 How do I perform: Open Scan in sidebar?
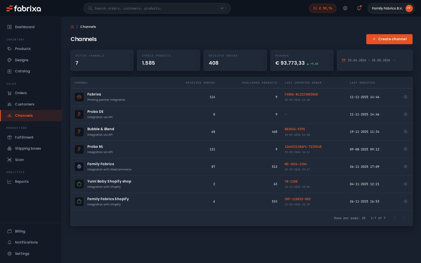(x=31, y=160)
